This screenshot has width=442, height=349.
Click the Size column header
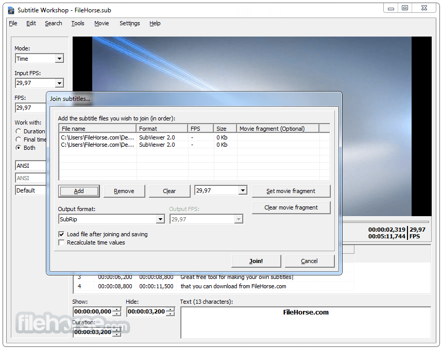225,129
